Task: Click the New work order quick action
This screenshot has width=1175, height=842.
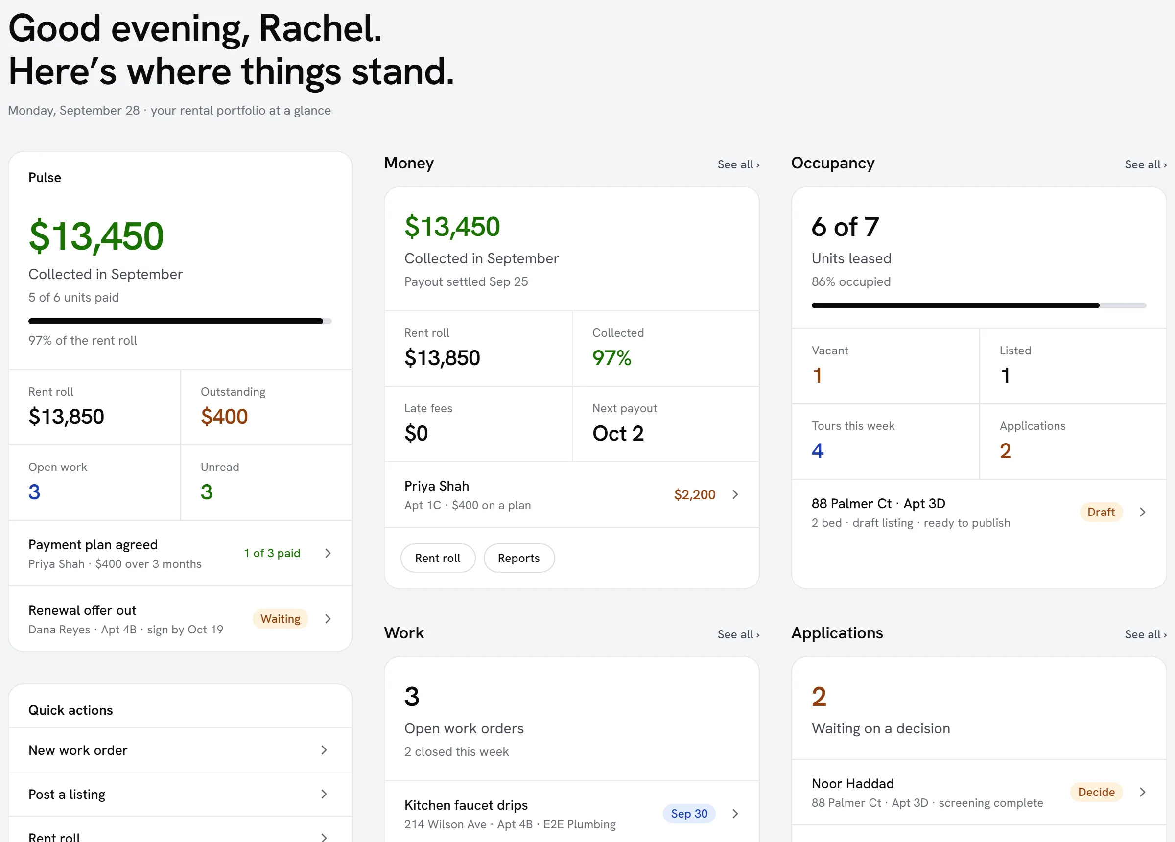Action: (180, 750)
